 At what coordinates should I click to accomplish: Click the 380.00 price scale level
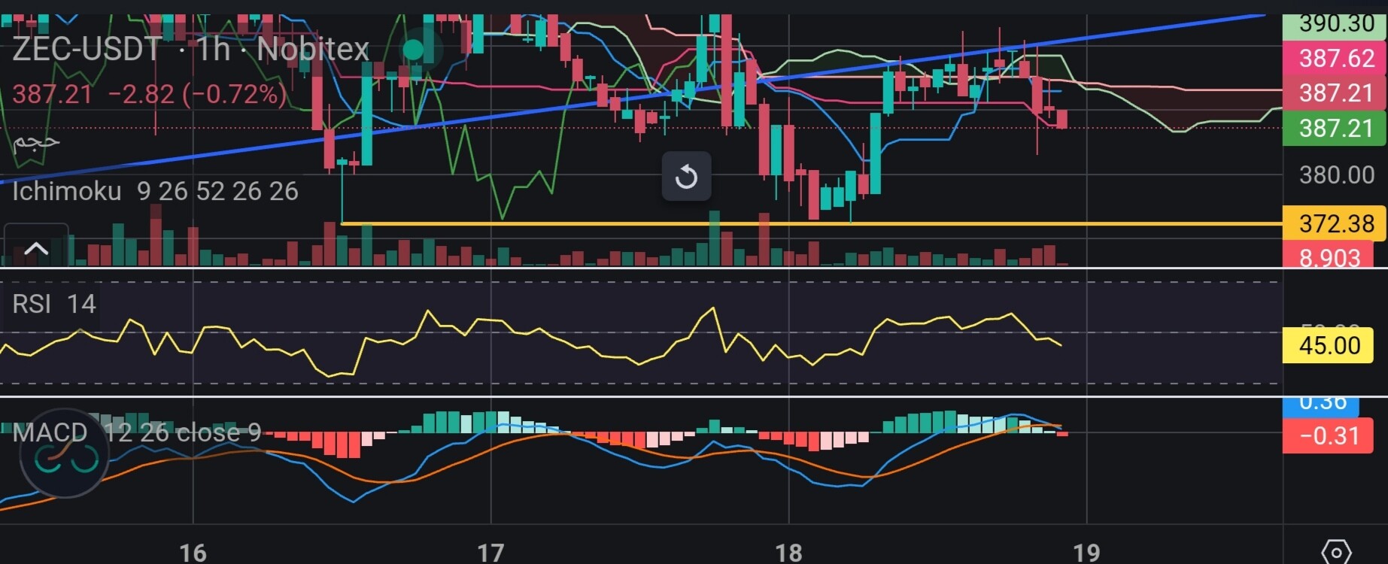tap(1336, 174)
